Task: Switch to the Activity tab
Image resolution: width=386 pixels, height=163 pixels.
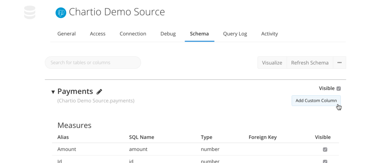Action: (x=269, y=33)
